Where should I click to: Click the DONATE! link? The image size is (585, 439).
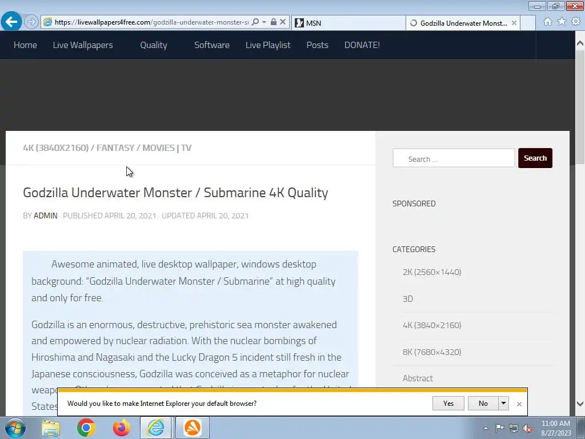(x=362, y=45)
